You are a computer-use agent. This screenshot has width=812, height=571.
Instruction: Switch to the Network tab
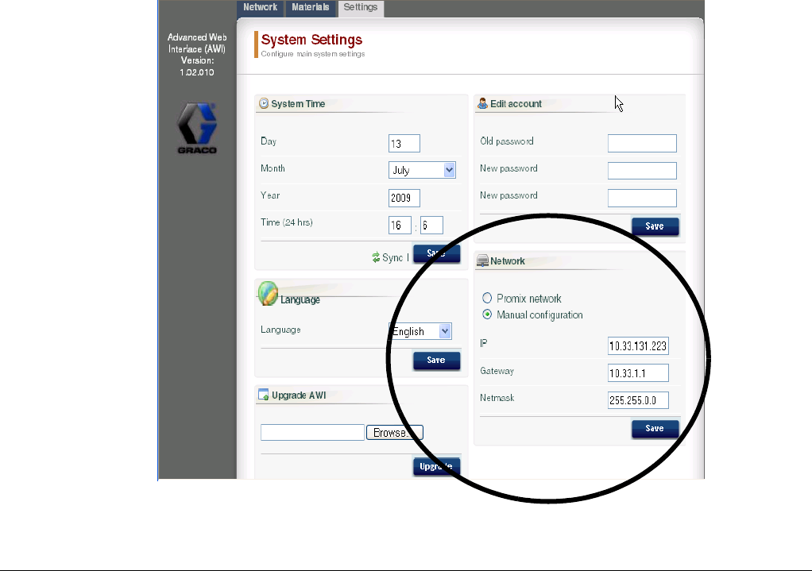click(x=260, y=8)
